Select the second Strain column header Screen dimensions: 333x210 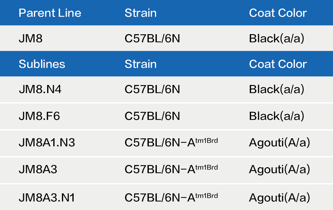pos(140,64)
